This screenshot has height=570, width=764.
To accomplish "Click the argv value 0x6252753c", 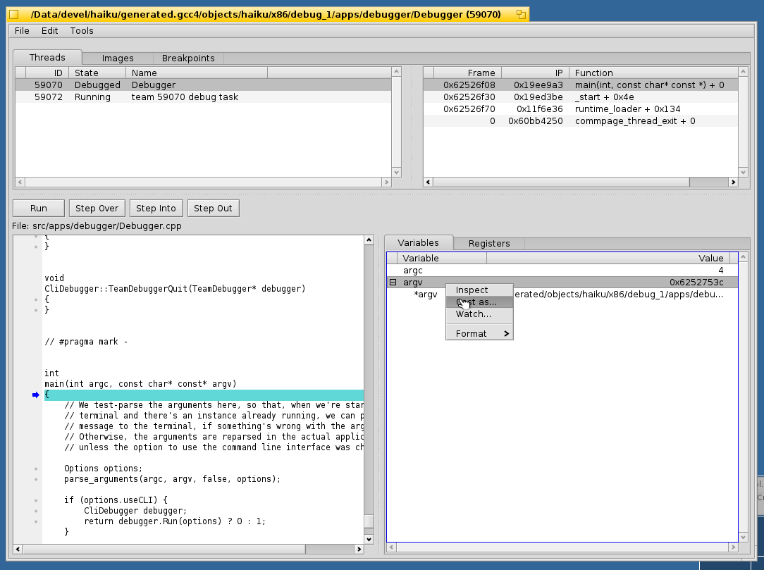I will 696,282.
